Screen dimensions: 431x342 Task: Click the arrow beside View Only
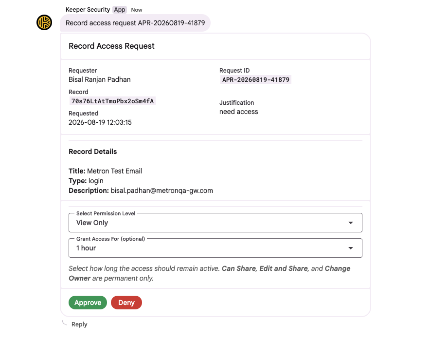point(351,223)
